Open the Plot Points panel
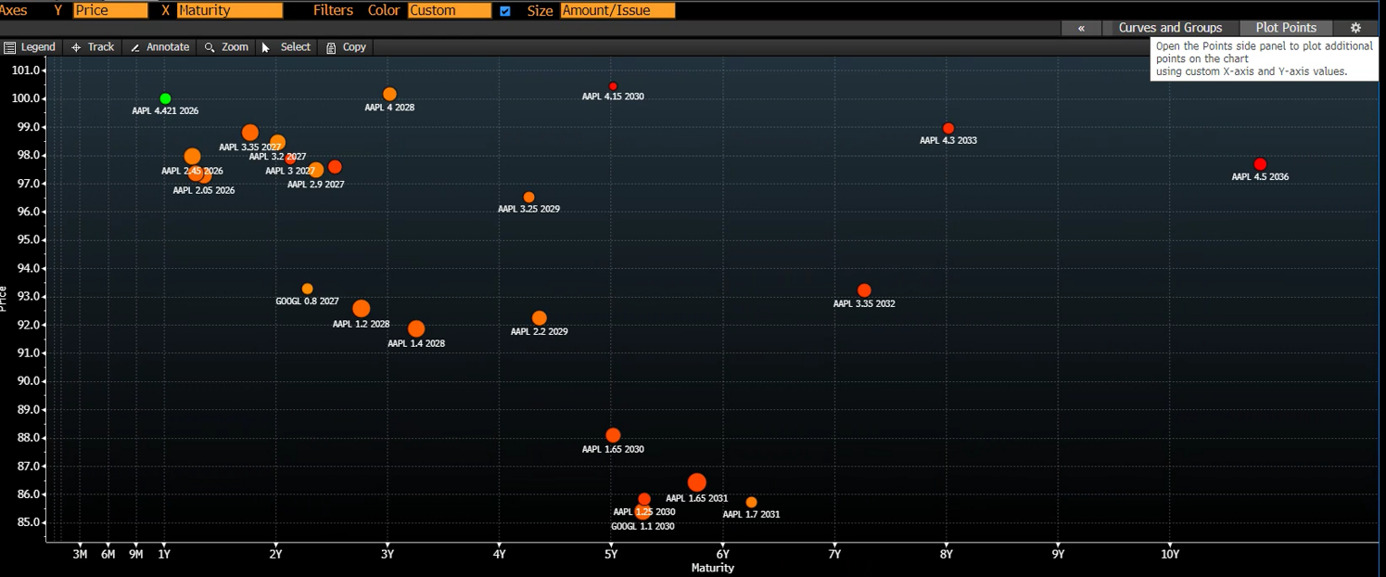 click(1286, 28)
